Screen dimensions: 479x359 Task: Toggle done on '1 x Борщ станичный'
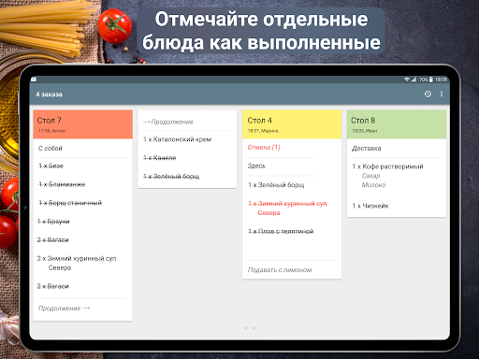(70, 203)
